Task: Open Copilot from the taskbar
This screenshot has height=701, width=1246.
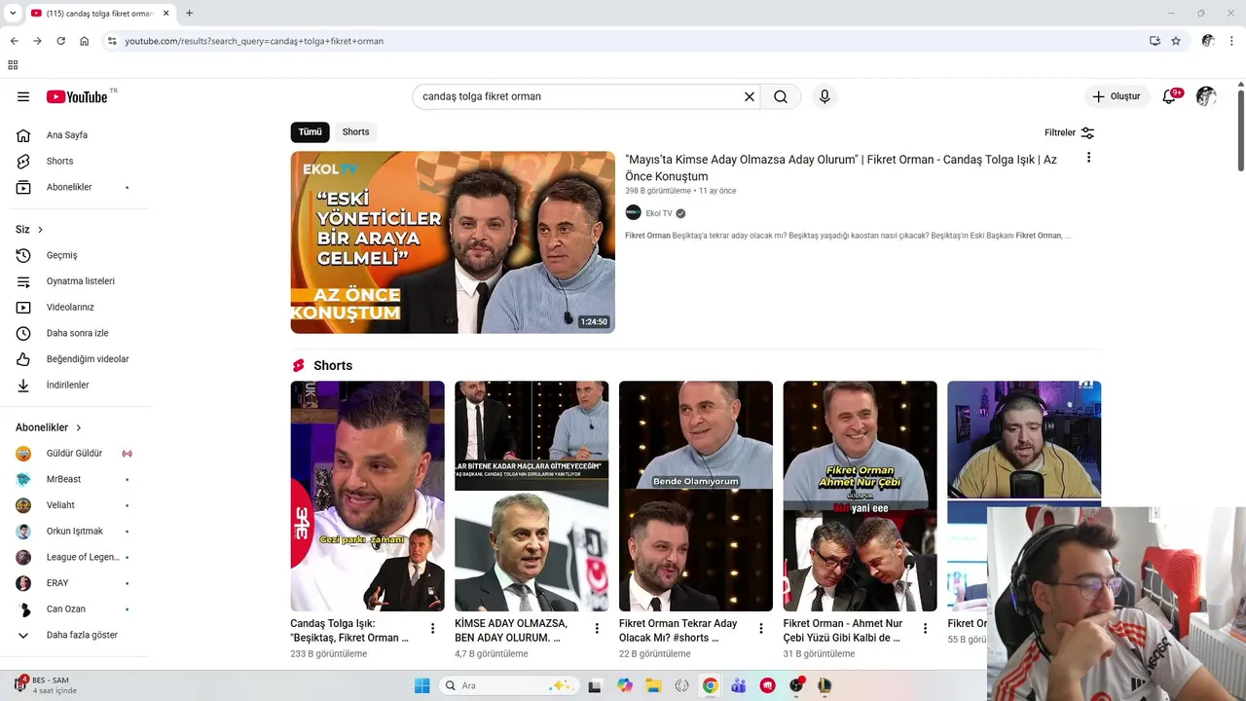Action: (625, 685)
